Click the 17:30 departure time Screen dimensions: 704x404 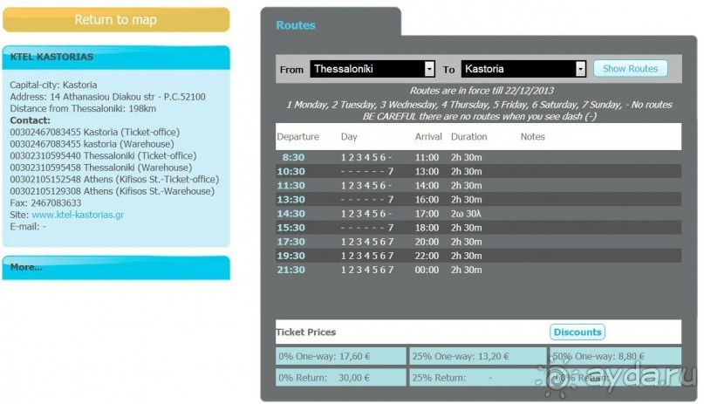tap(290, 242)
